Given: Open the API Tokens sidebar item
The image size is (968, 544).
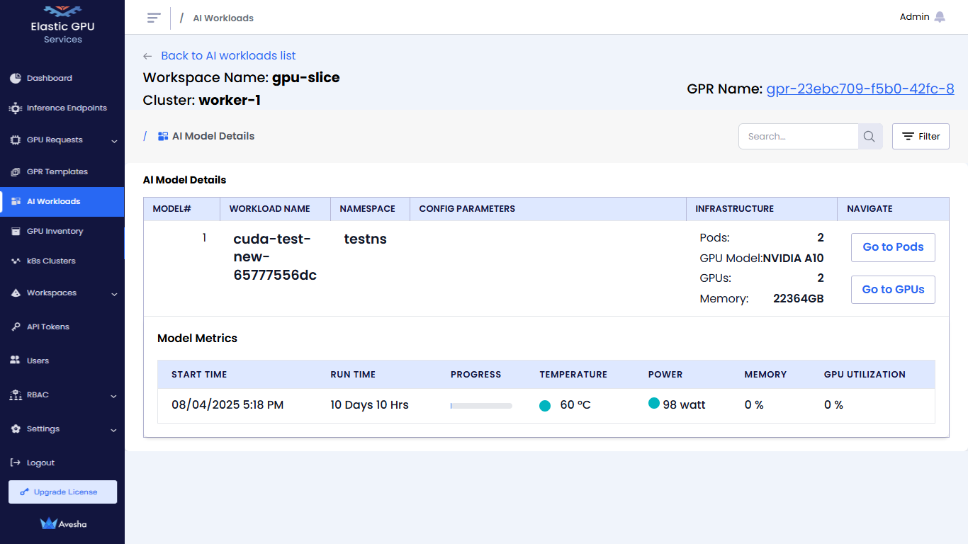Looking at the screenshot, I should (x=47, y=327).
